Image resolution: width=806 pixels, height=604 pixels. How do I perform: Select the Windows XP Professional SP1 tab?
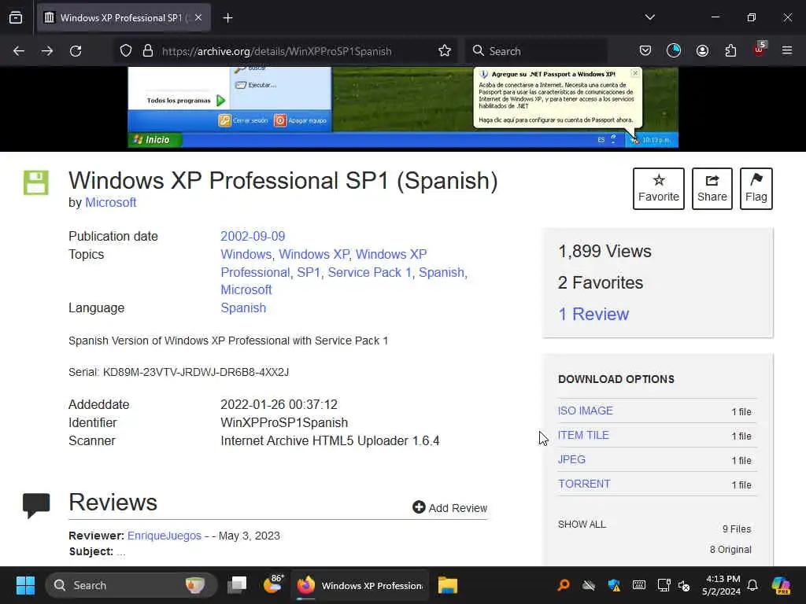(x=124, y=17)
